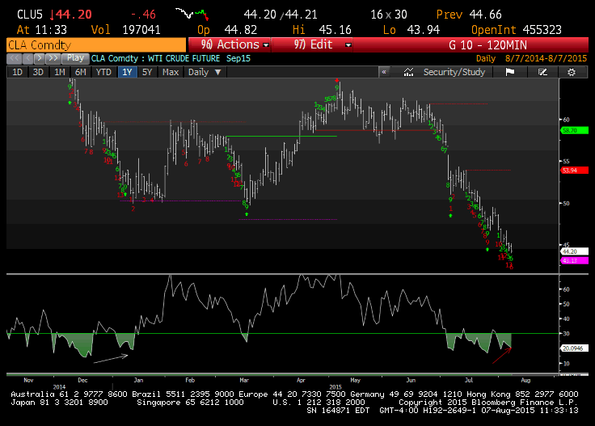Click the white 44.20 last price tag

575,251
